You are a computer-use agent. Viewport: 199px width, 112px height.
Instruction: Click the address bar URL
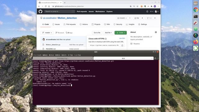(x=69, y=6)
